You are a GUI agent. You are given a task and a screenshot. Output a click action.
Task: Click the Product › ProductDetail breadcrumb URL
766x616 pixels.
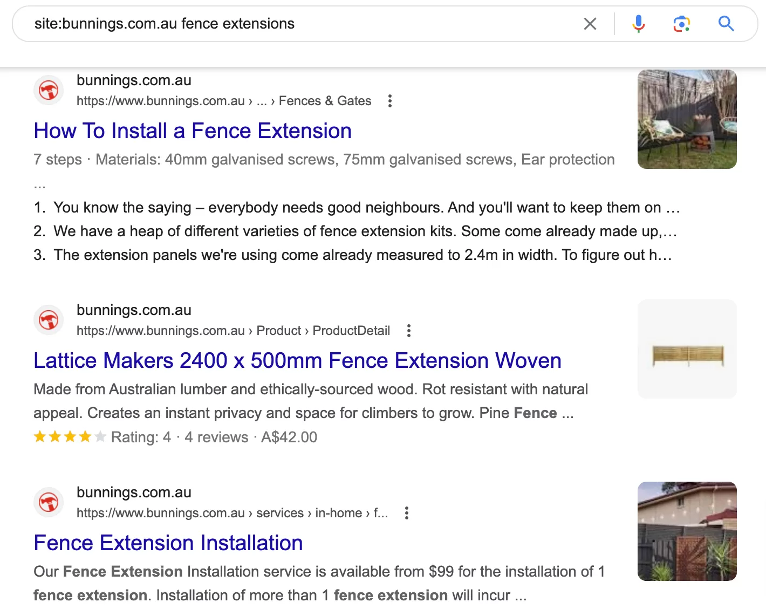(233, 331)
